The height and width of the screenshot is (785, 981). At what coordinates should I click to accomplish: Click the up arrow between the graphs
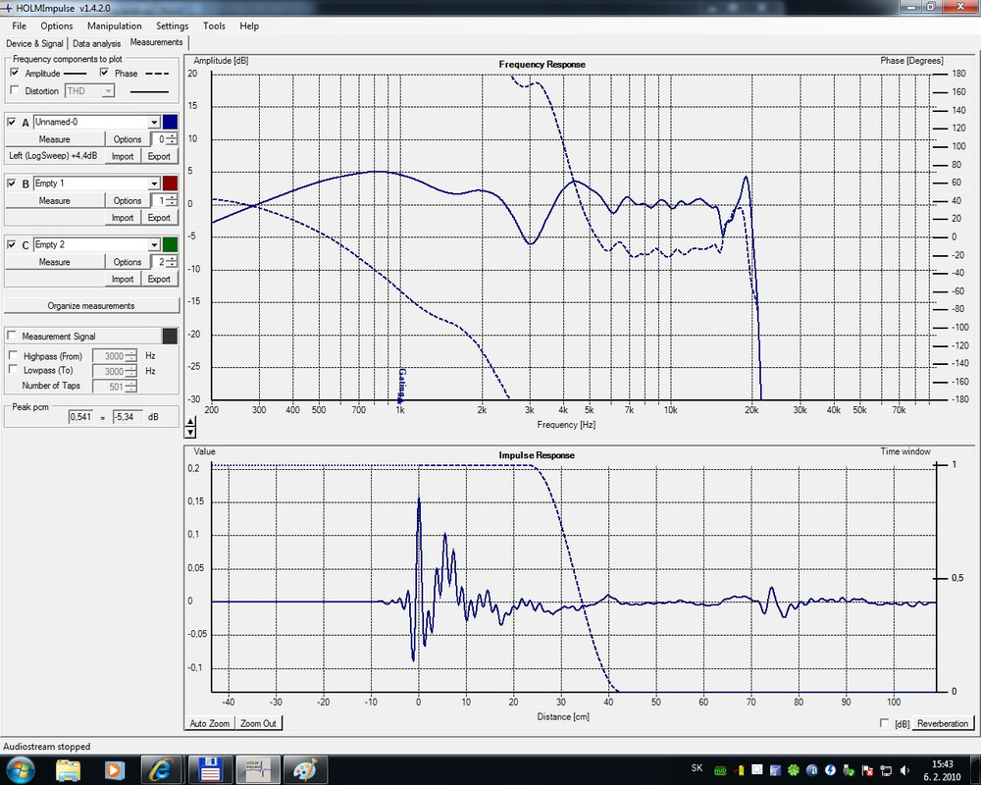coord(190,423)
